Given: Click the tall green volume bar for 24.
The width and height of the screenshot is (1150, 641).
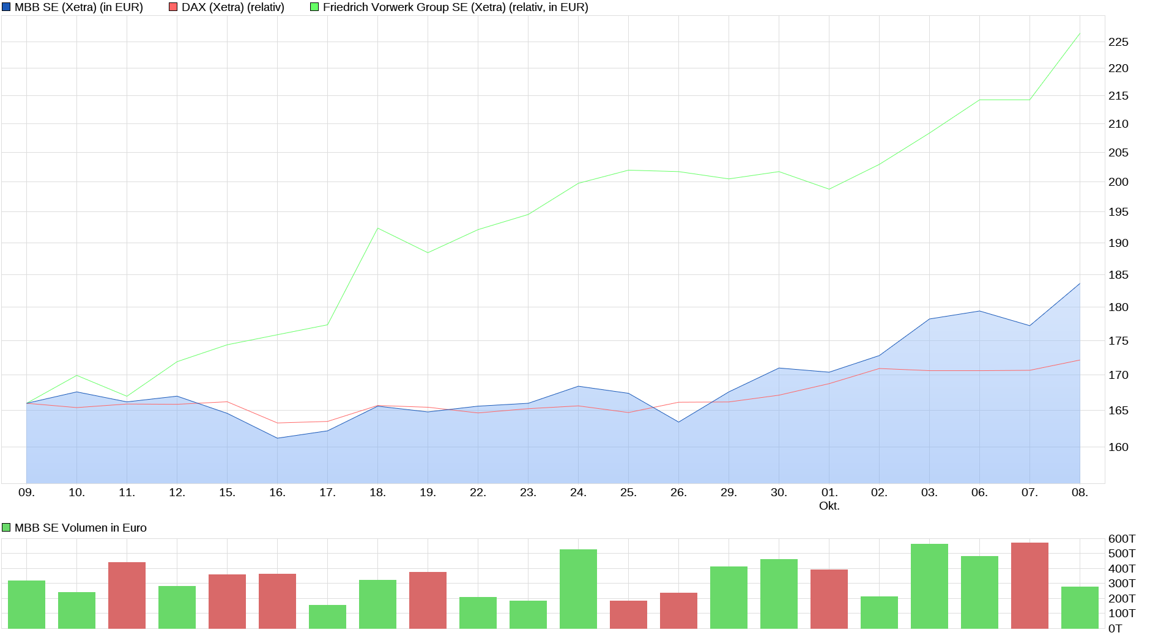Looking at the screenshot, I should click(578, 588).
